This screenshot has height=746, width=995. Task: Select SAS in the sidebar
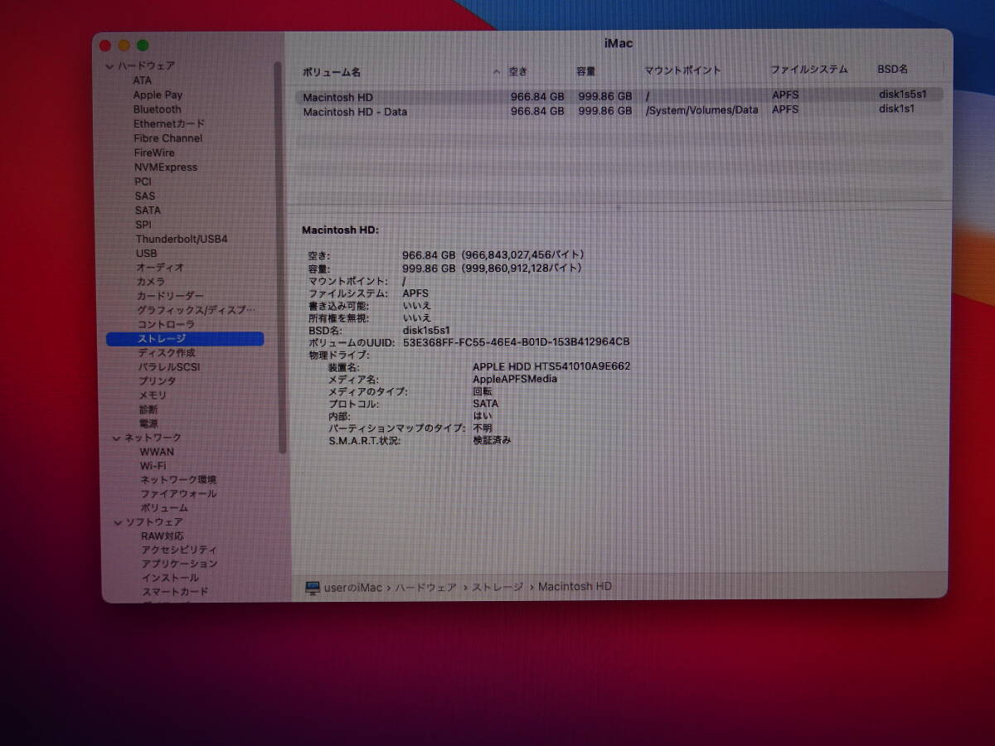[145, 196]
